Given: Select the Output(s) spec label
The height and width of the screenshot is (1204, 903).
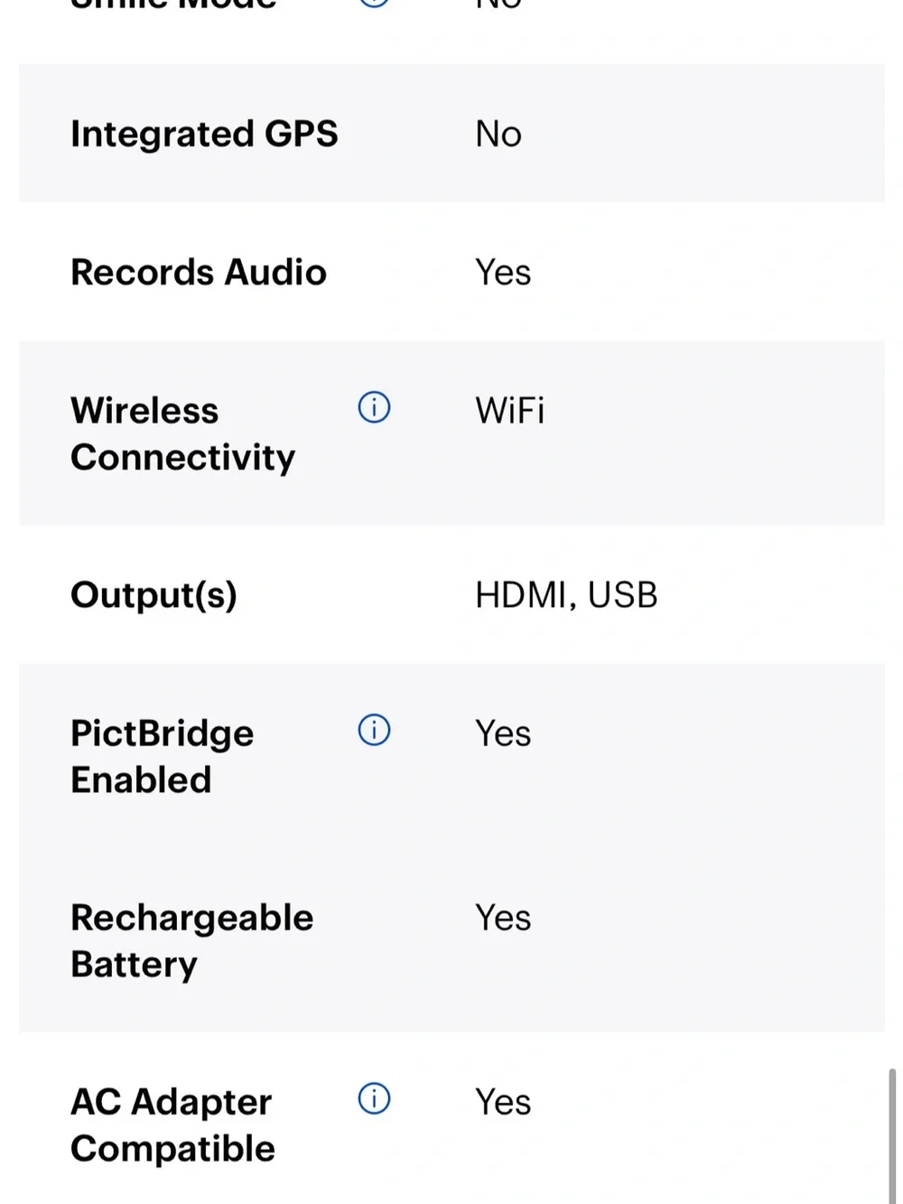Looking at the screenshot, I should click(154, 595).
